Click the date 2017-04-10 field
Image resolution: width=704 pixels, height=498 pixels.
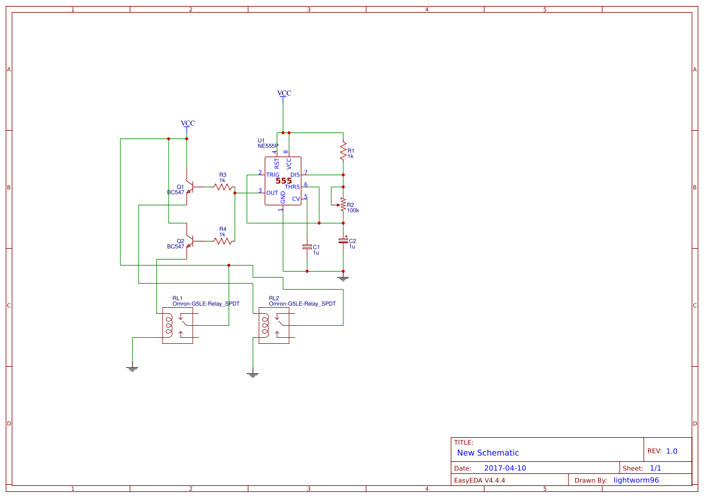point(505,468)
